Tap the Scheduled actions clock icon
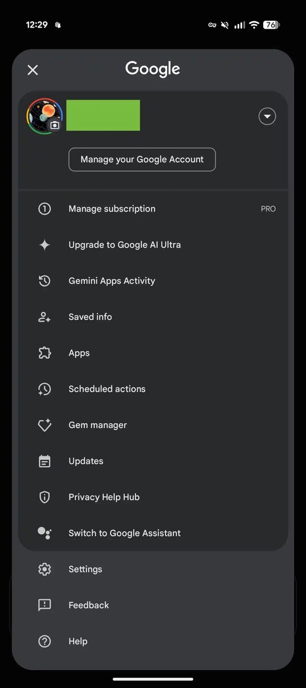Screen dimensions: 306x688 (45, 389)
